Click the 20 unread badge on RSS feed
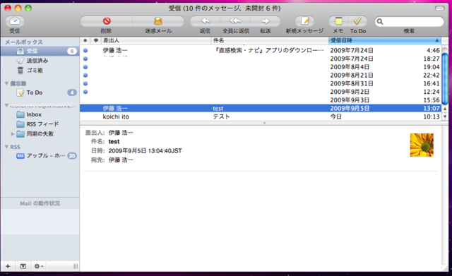The image size is (452, 276). [x=72, y=156]
